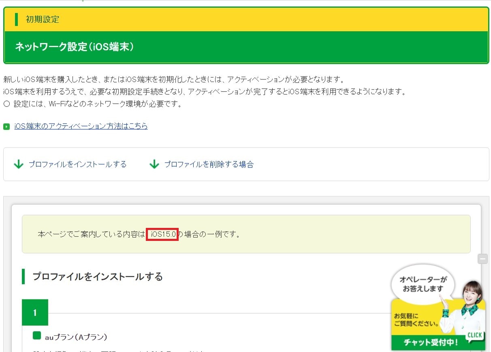Click the CLICK speech bubble icon
The image size is (491, 352).
[x=474, y=335]
